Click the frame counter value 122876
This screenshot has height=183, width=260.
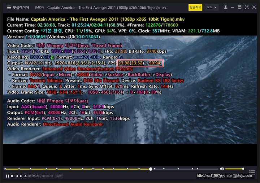153,25
